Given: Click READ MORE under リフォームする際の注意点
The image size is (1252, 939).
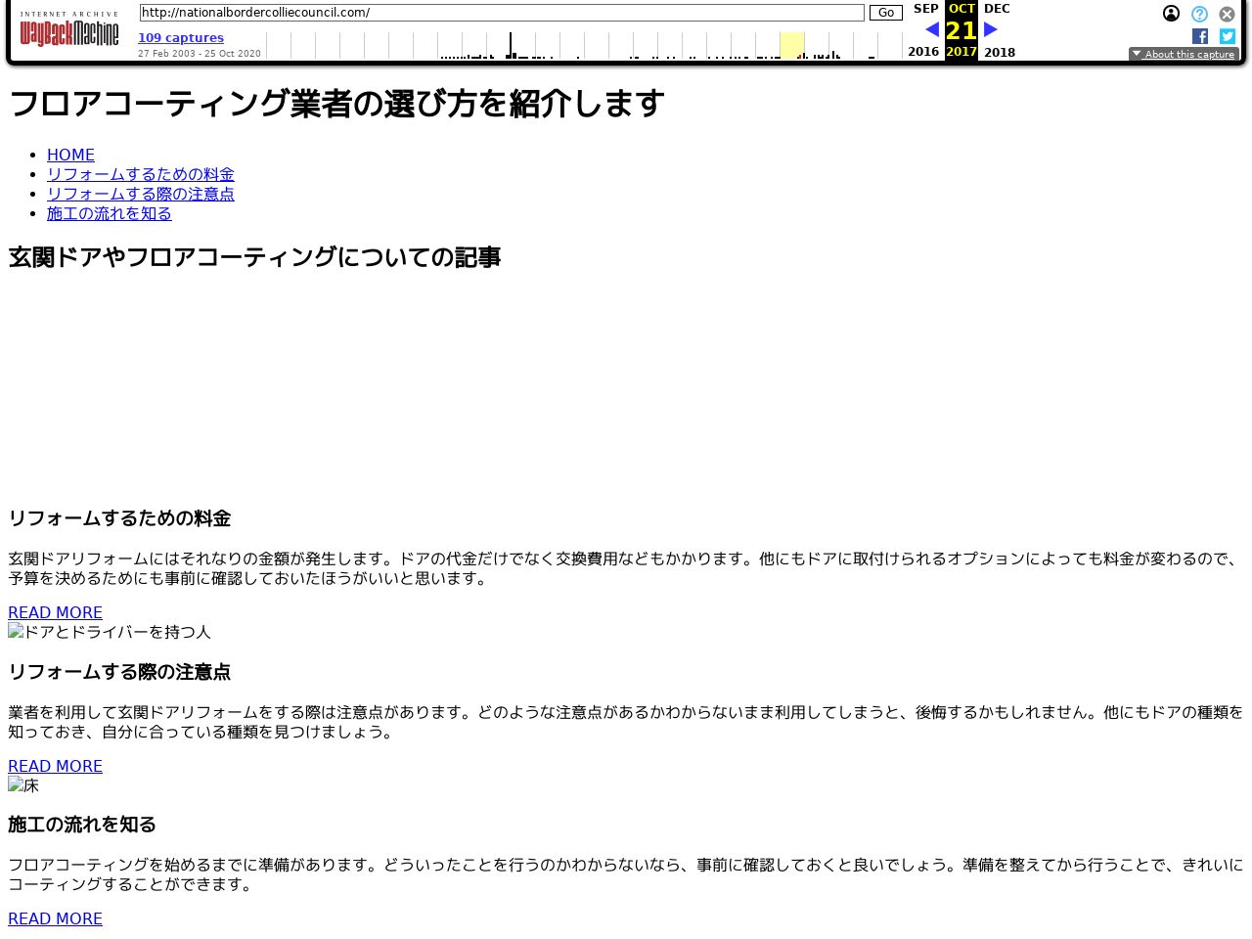Looking at the screenshot, I should 55,766.
